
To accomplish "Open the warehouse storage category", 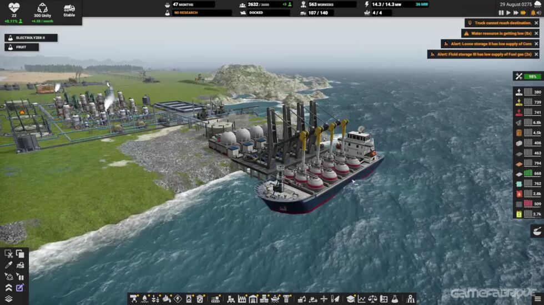I will pos(253,299).
